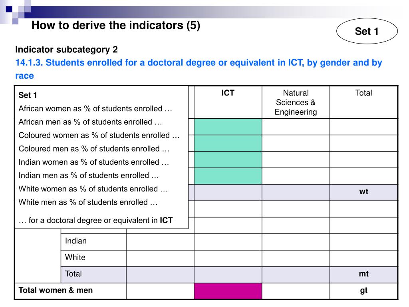The image size is (409, 307).
Task: Select the 'Indicator subcategory 2' heading
Action: [x=67, y=49]
